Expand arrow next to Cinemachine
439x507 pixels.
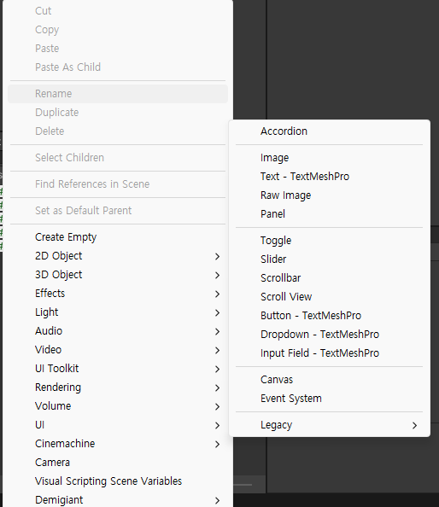click(x=218, y=444)
